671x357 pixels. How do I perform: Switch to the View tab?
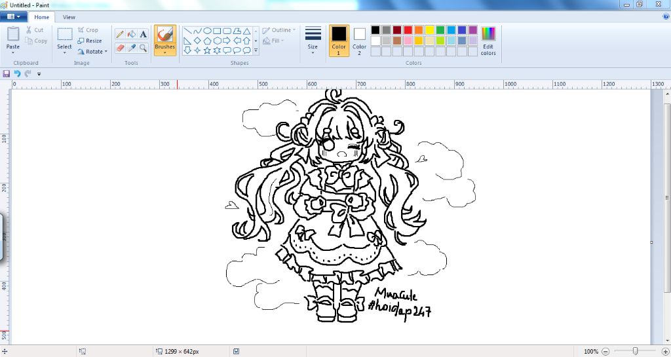[69, 17]
